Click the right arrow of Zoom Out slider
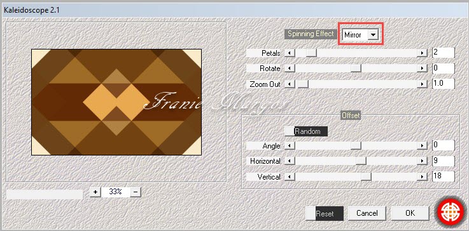This screenshot has width=469, height=231. coord(422,84)
